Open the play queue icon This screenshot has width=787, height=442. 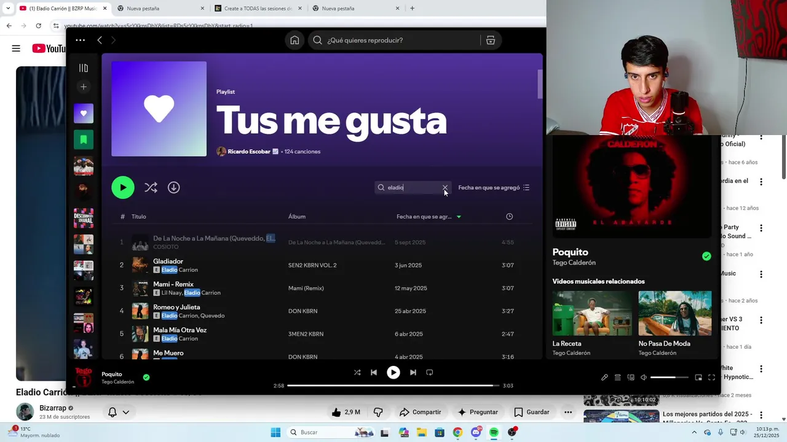pyautogui.click(x=618, y=378)
